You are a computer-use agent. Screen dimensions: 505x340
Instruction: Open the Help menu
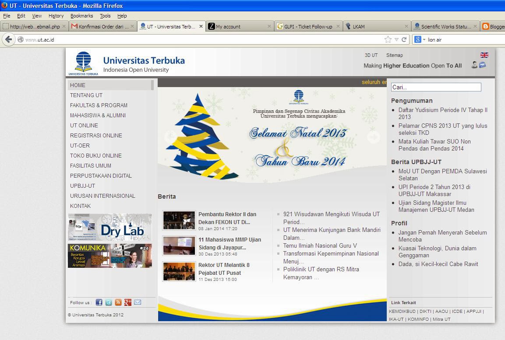122,16
